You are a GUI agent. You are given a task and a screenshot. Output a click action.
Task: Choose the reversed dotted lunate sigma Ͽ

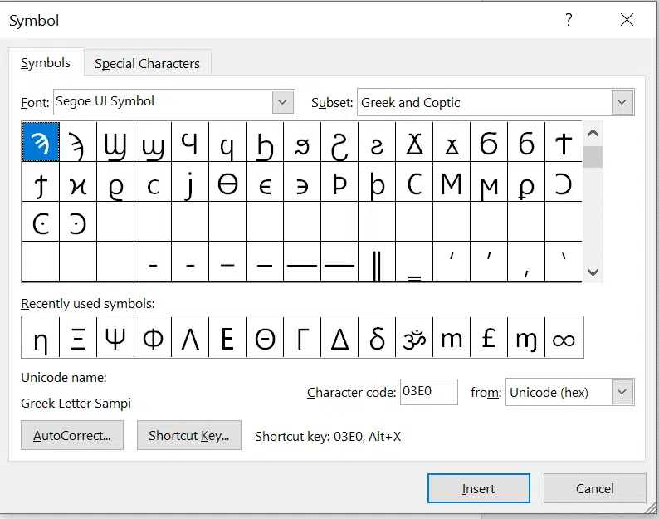point(78,222)
